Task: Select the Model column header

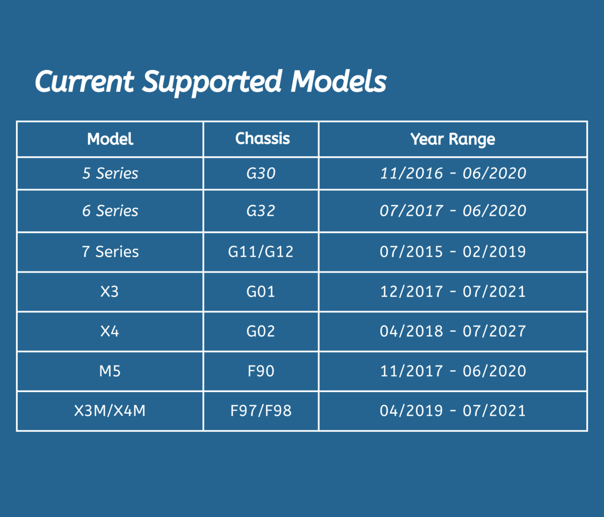Action: pyautogui.click(x=110, y=139)
